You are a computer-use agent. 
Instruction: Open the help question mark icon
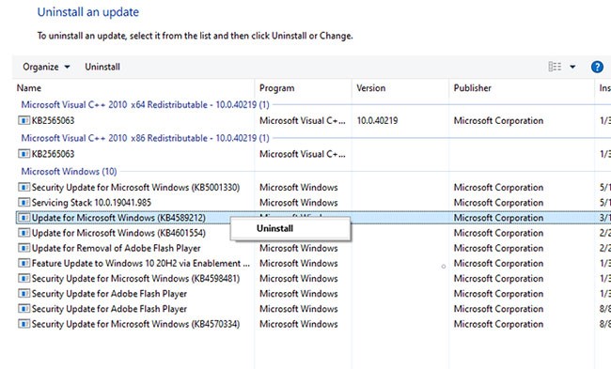[597, 67]
